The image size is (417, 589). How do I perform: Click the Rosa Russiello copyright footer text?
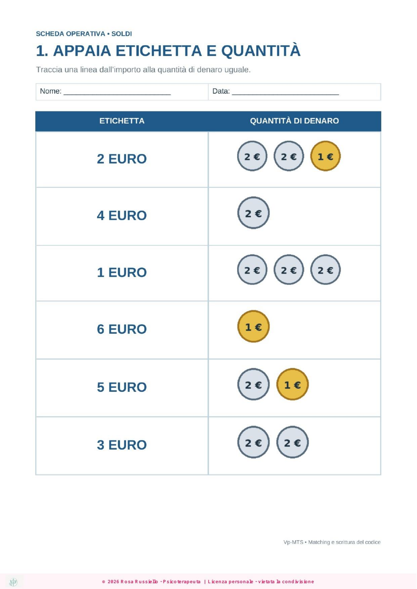pos(208,582)
